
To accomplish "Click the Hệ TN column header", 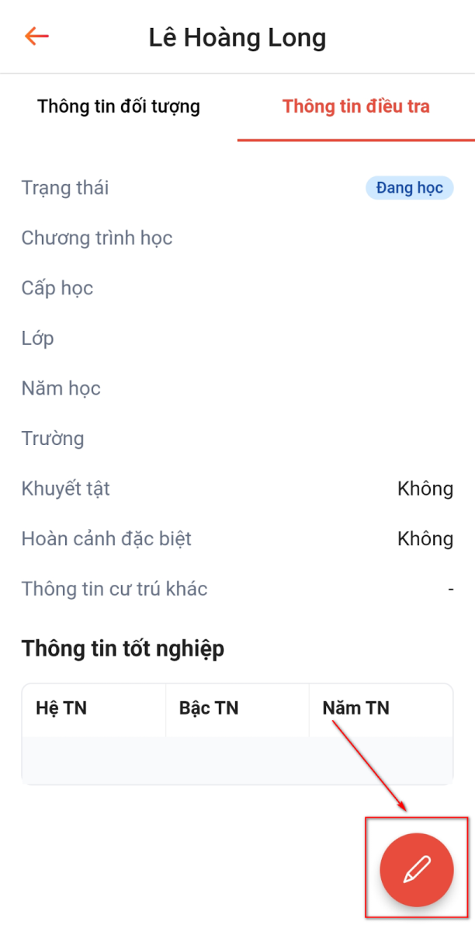I will tap(61, 708).
